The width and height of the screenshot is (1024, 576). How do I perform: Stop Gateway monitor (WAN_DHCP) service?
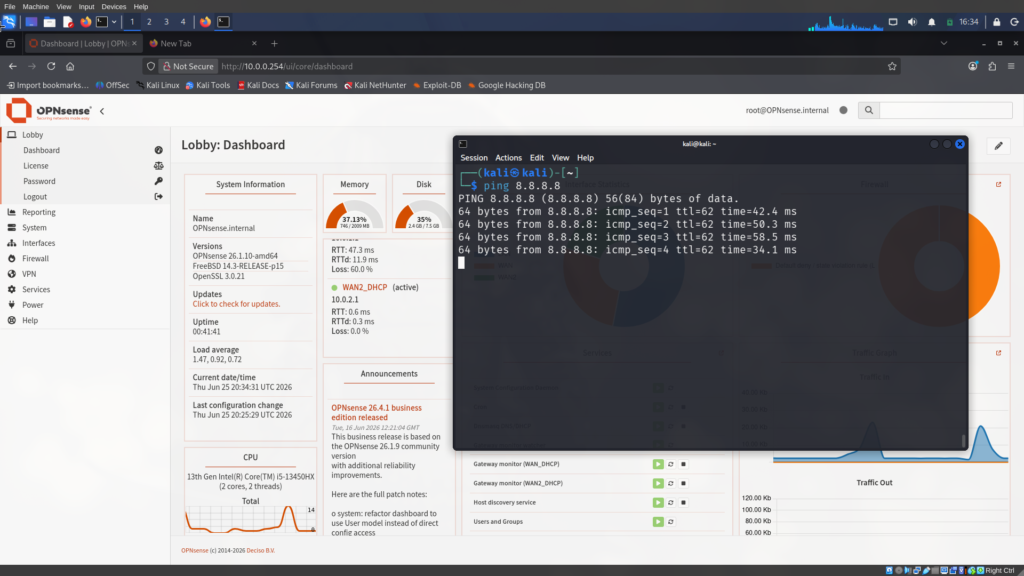[x=684, y=465]
